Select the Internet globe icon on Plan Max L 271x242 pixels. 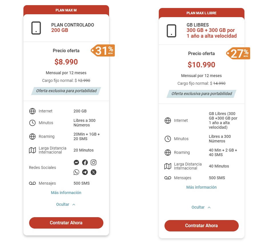pyautogui.click(x=168, y=120)
